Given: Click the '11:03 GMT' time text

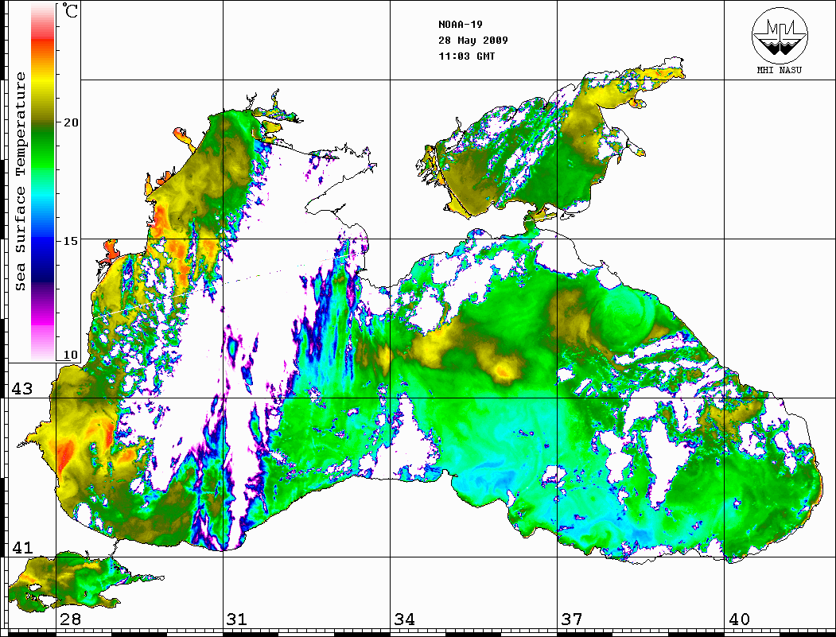Looking at the screenshot, I should click(x=466, y=56).
